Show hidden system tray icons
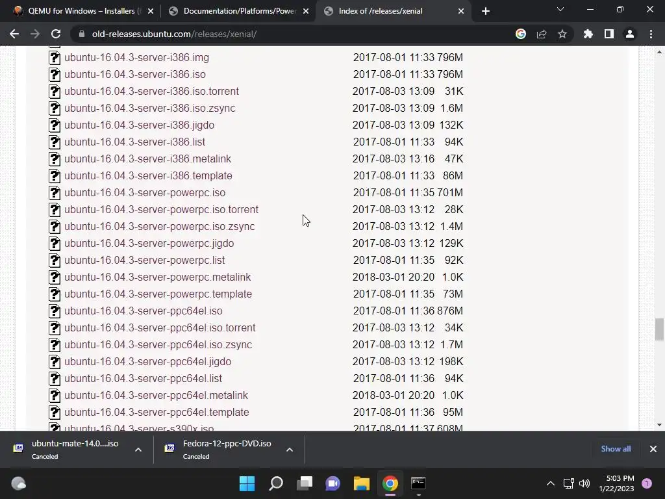Screen dimensions: 665x499 [551, 483]
